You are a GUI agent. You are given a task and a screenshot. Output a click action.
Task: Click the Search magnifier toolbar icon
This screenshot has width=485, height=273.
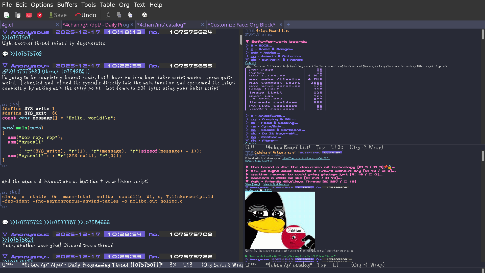click(144, 15)
